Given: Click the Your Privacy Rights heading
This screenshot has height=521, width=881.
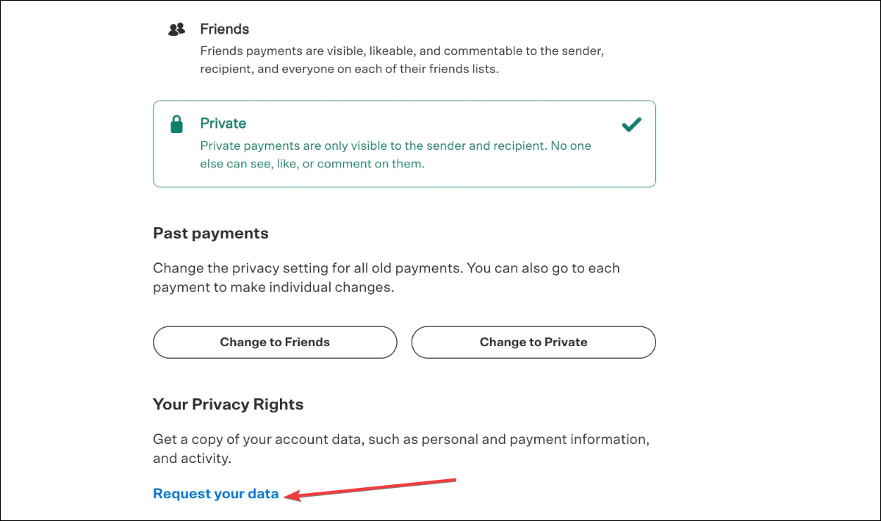Looking at the screenshot, I should 228,404.
